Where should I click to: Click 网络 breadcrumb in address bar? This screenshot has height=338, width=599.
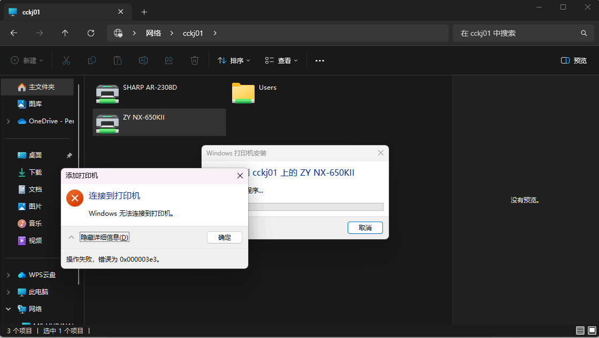[153, 33]
